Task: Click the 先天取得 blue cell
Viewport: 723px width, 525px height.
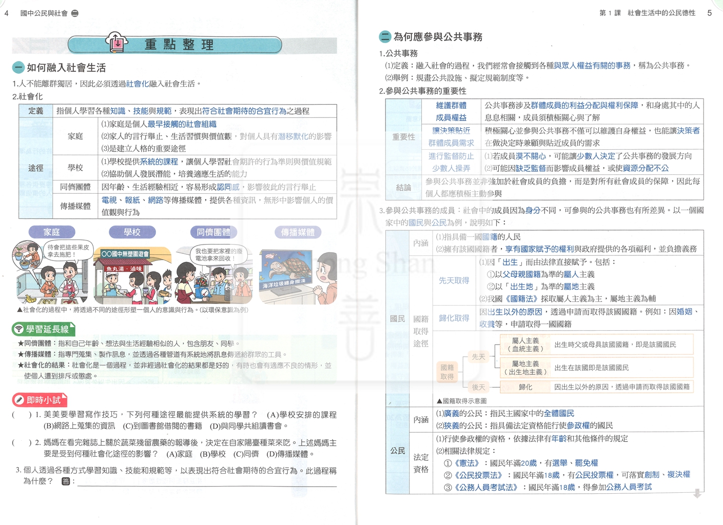Action: (454, 280)
